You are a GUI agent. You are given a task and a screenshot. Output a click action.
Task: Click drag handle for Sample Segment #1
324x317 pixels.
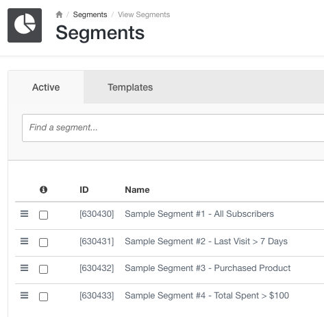coord(25,214)
